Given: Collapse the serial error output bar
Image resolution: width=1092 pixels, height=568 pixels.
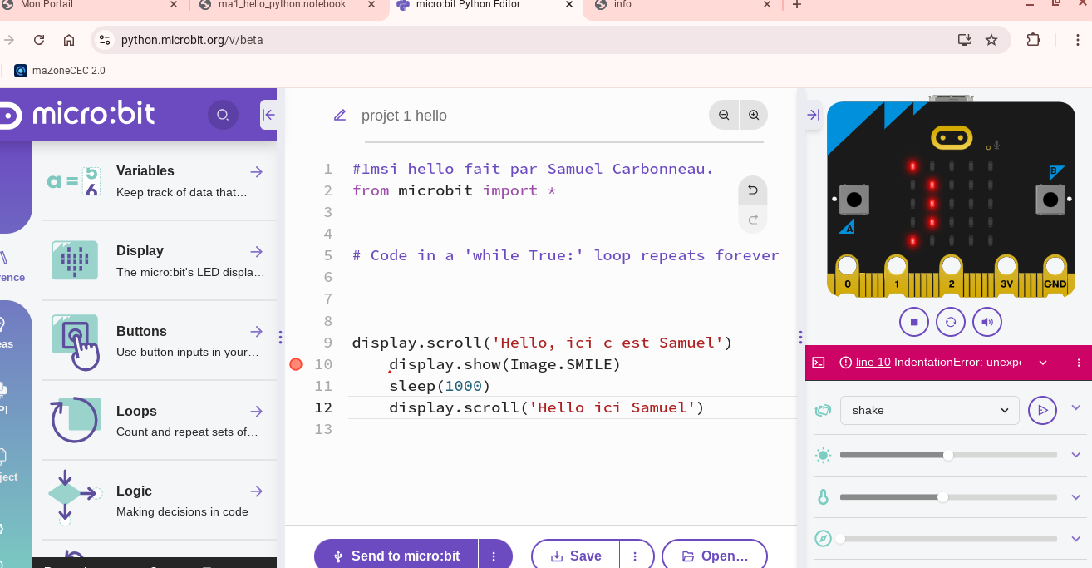Looking at the screenshot, I should pos(1043,363).
